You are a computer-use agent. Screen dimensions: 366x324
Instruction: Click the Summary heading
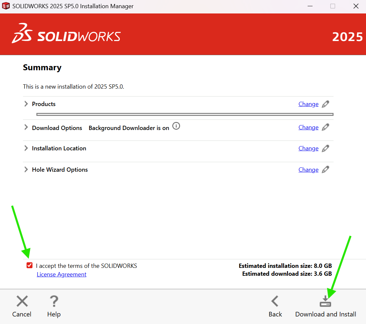tap(42, 68)
